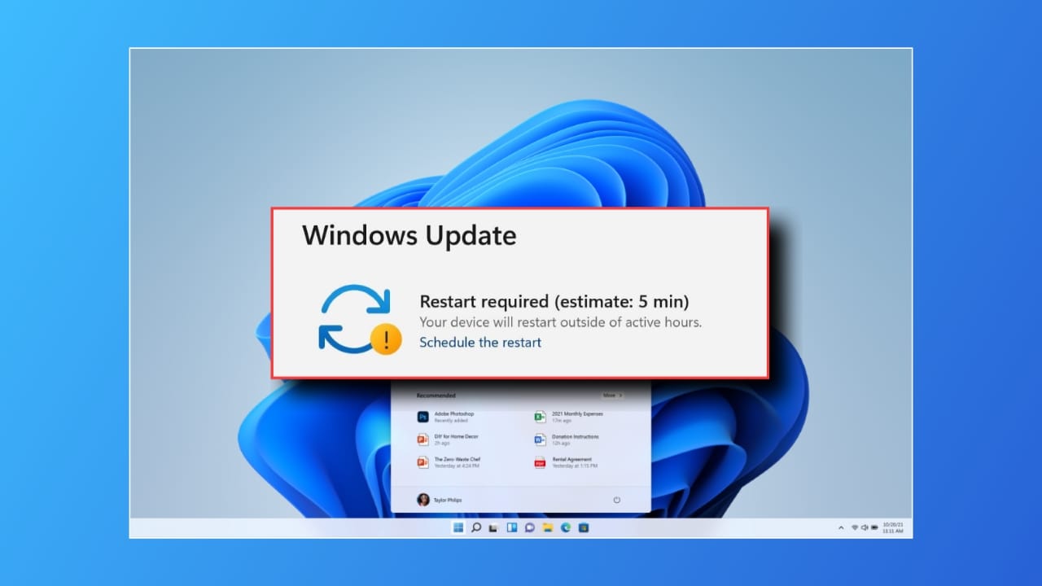Click the battery icon in system tray
Image resolution: width=1042 pixels, height=586 pixels.
[x=875, y=527]
